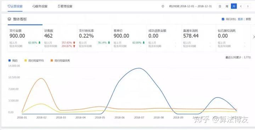Screen dimensions: 255x130
Task: Switch to 图表 chart view
Action: 240,19
